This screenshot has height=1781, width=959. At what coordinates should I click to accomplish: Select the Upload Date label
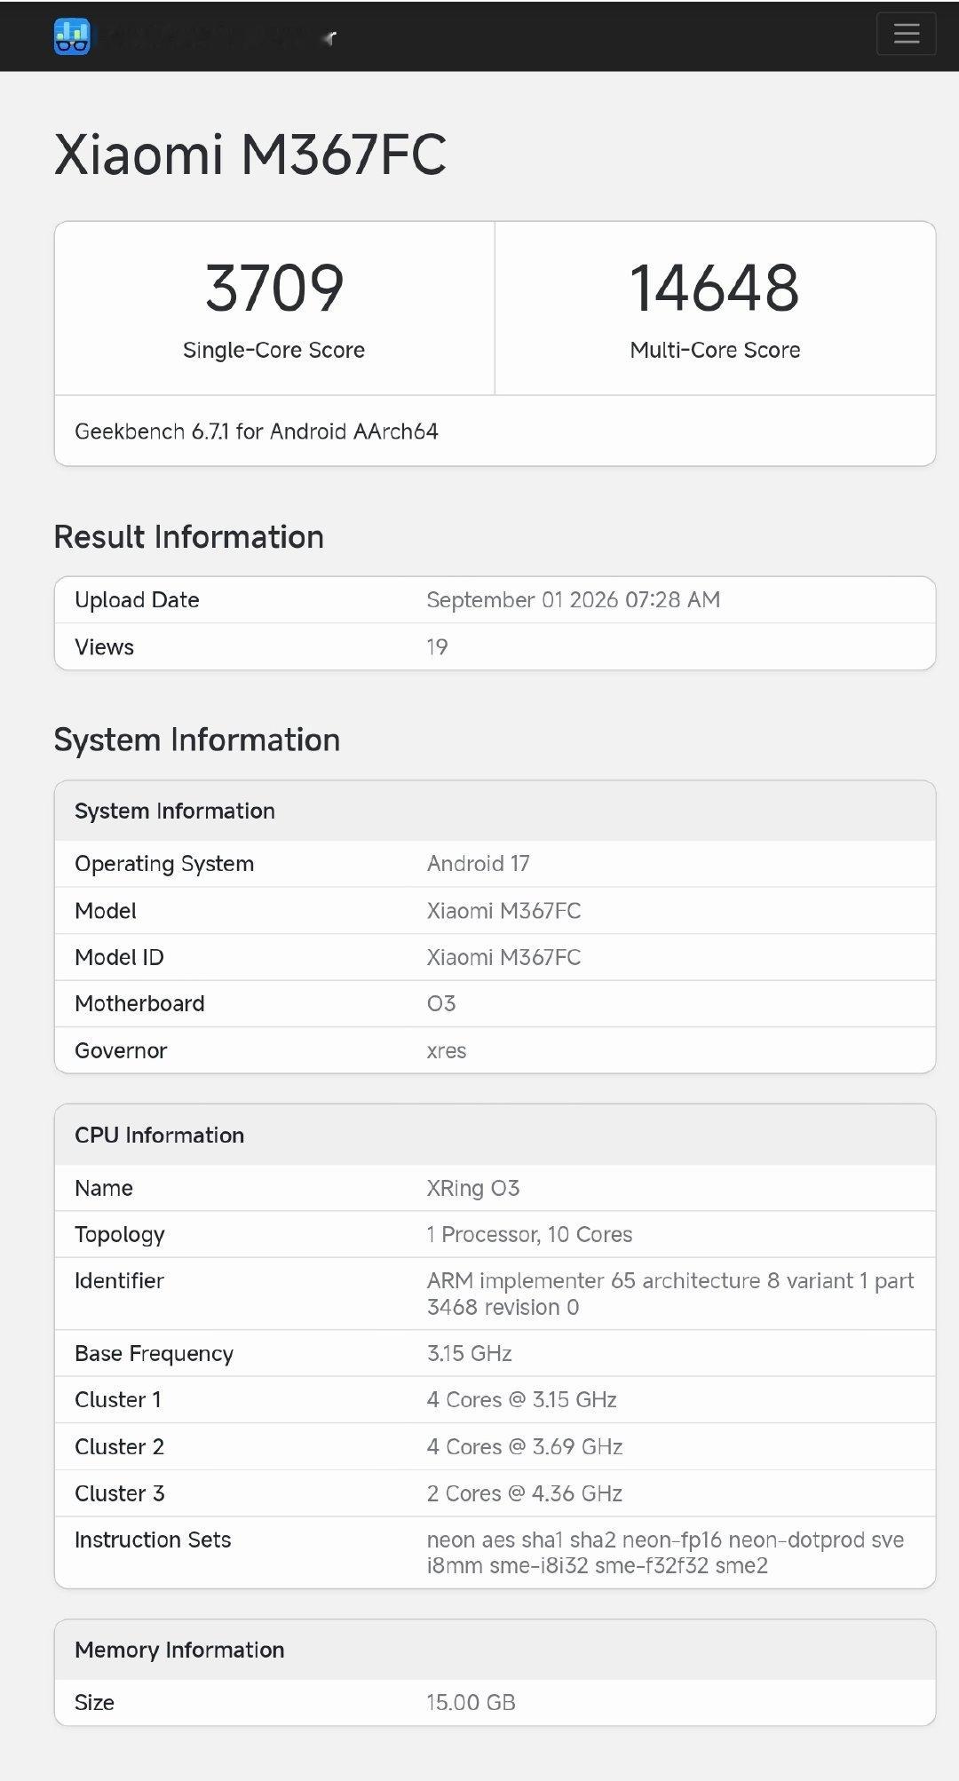(x=137, y=600)
